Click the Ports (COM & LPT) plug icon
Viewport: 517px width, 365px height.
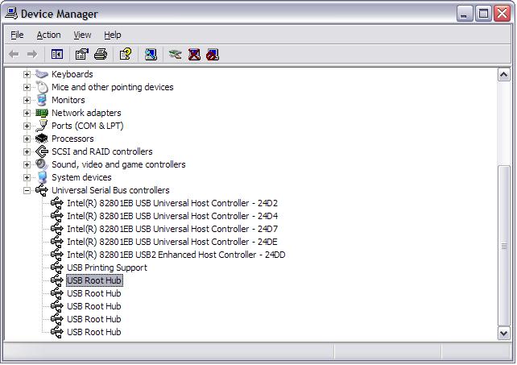coord(42,126)
